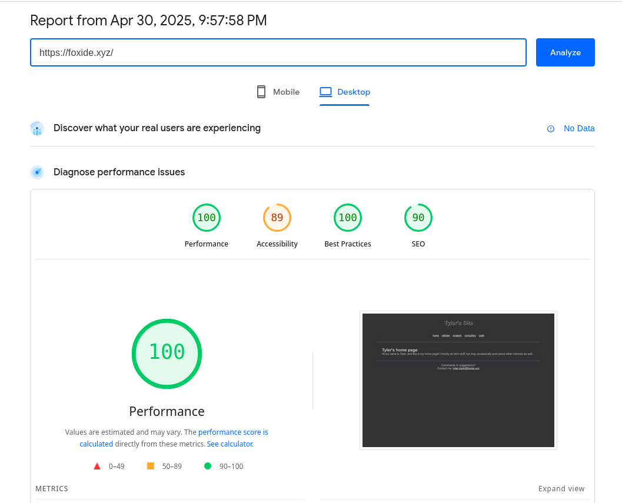Click the real users experience icon

coord(37,128)
